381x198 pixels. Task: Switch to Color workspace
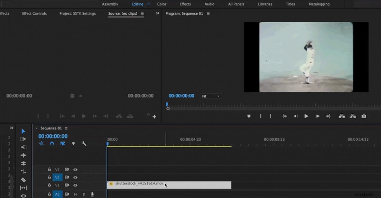point(161,4)
